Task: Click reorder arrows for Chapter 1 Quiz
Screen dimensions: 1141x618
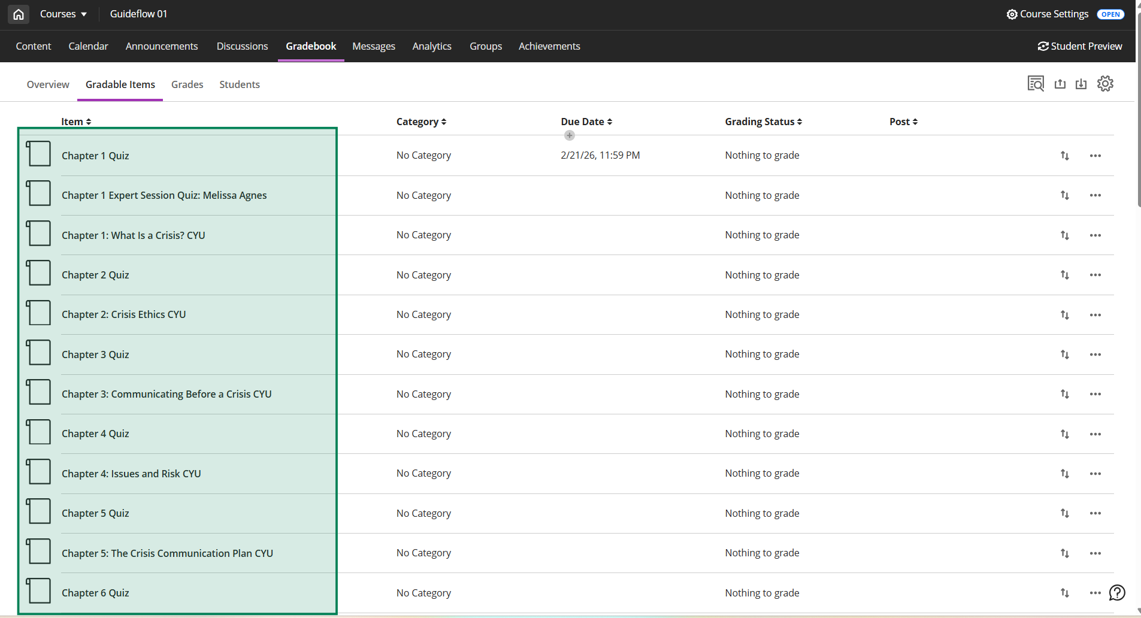Action: pyautogui.click(x=1065, y=156)
